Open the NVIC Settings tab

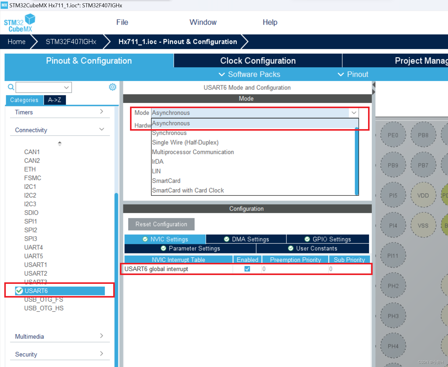(x=165, y=239)
